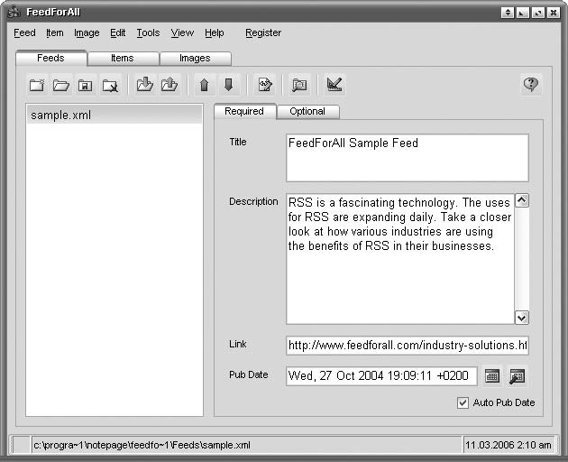Click the help question mark icon
Viewport: 568px width, 462px height.
click(x=531, y=84)
